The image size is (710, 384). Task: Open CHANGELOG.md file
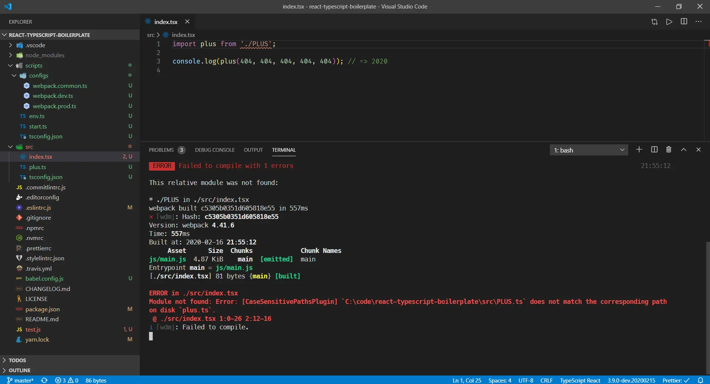[70, 289]
